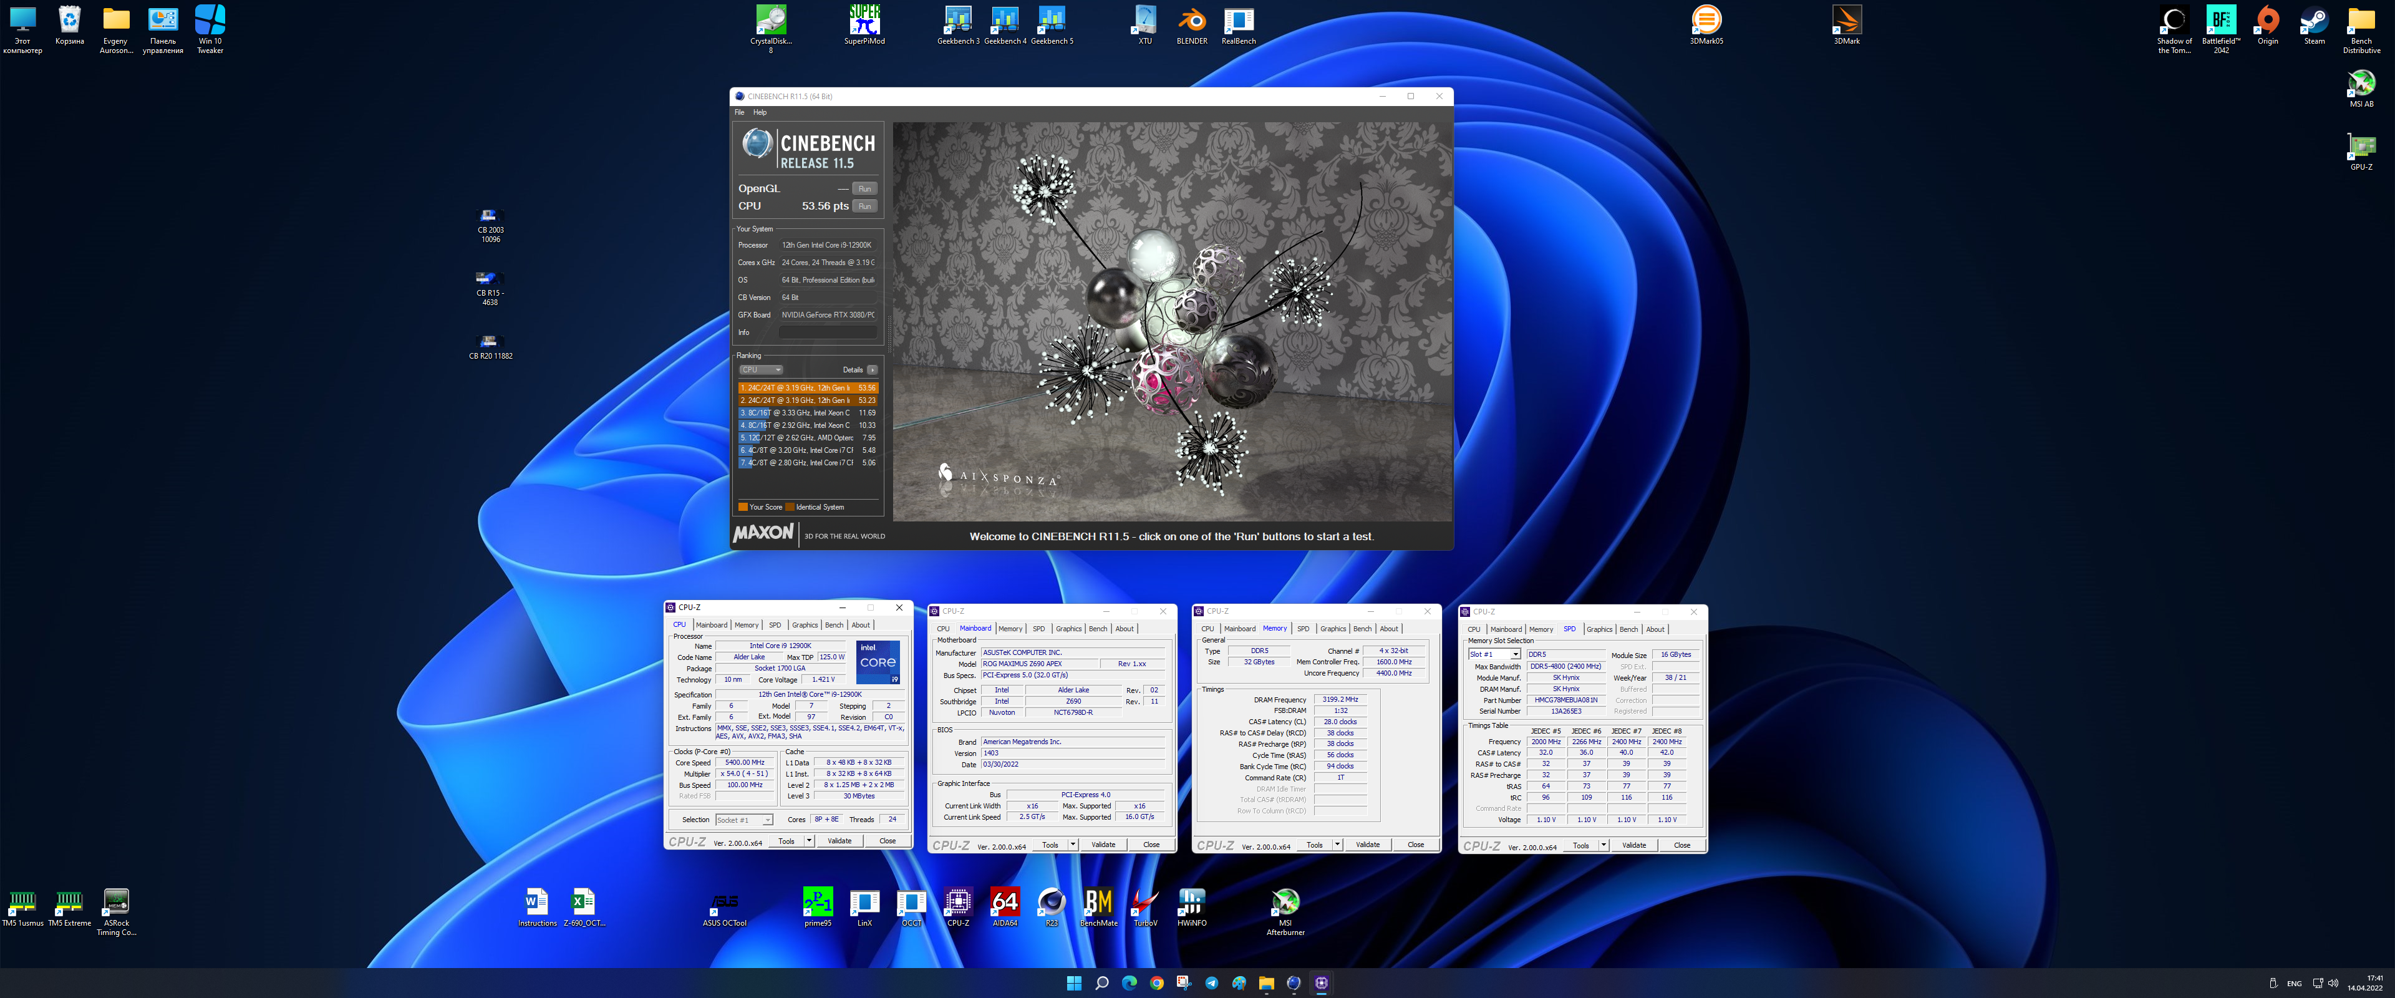Expand the Ranking Details arrow in Cinebench
Viewport: 2395px width, 998px height.
click(872, 370)
